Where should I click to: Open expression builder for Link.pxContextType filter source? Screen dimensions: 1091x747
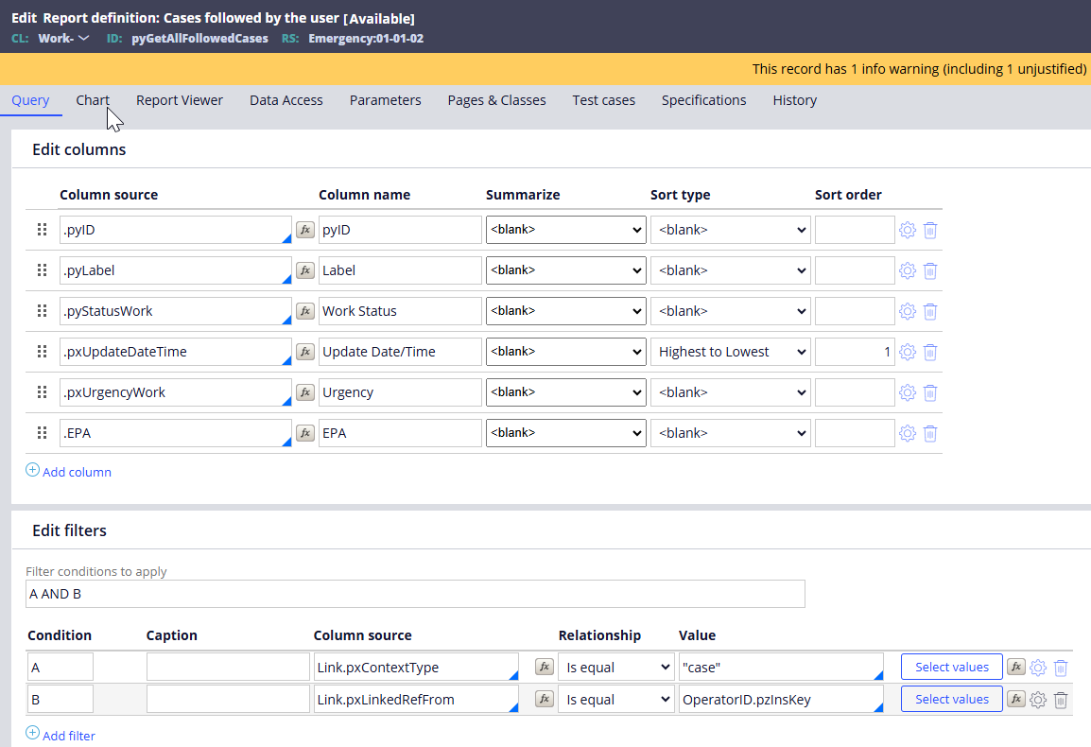545,667
